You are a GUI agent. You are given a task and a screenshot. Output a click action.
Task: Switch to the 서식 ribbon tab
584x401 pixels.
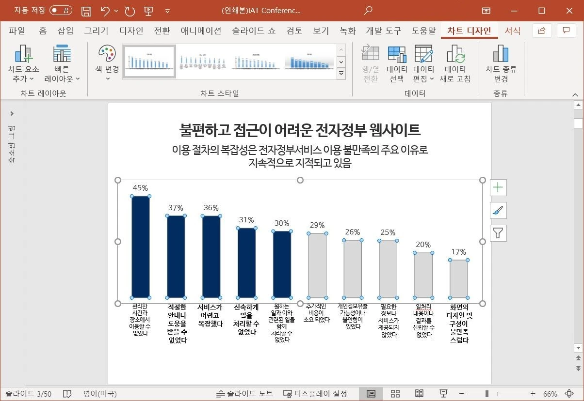[x=513, y=31]
